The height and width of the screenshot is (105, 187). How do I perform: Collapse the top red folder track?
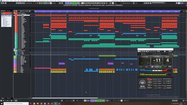pos(15,13)
